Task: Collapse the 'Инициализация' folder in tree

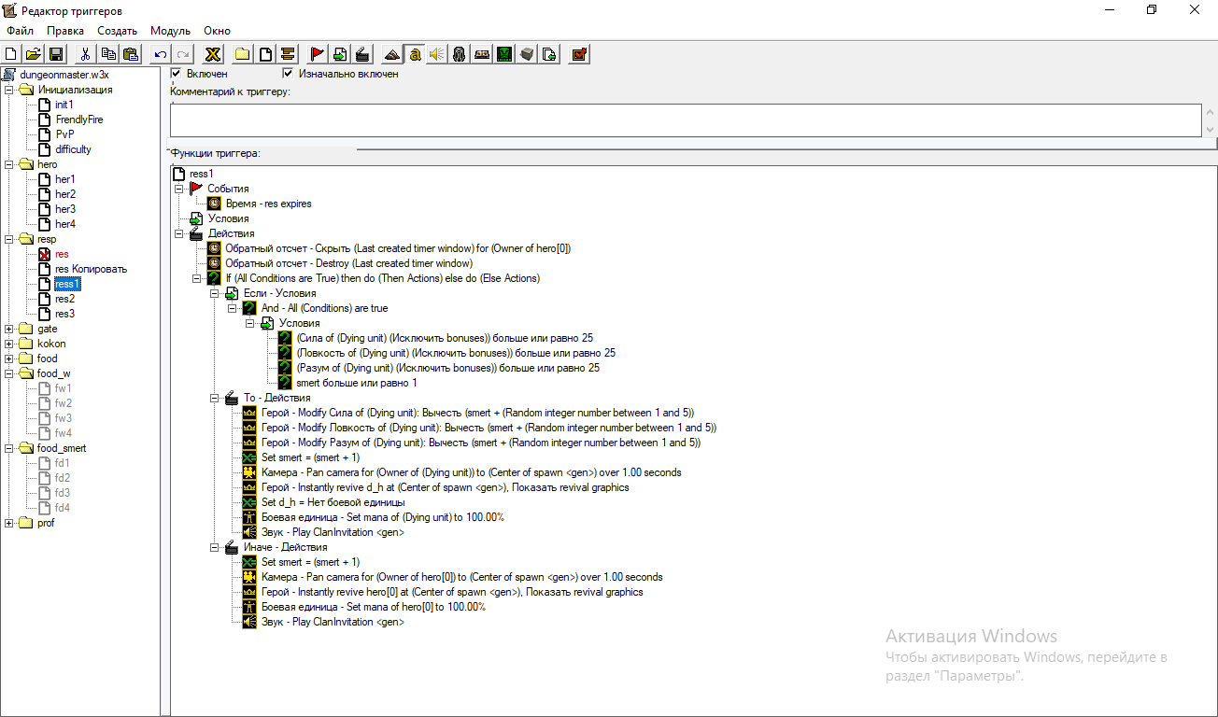Action: pyautogui.click(x=9, y=90)
